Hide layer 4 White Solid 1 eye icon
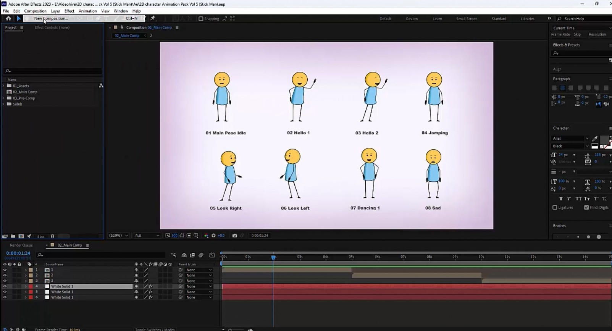This screenshot has width=612, height=331. [x=5, y=286]
